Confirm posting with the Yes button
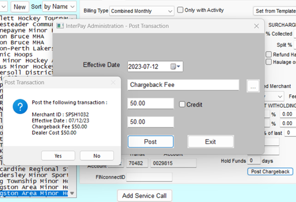The height and width of the screenshot is (202, 296). (x=58, y=155)
